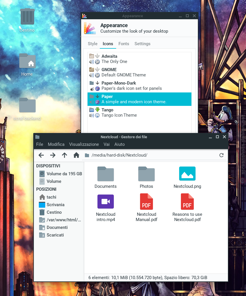Click the DISPOSITIVI sidebar heading

[x=48, y=166]
